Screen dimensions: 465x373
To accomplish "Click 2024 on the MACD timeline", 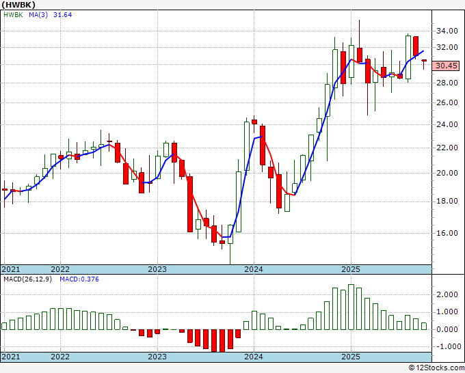I will pos(254,357).
